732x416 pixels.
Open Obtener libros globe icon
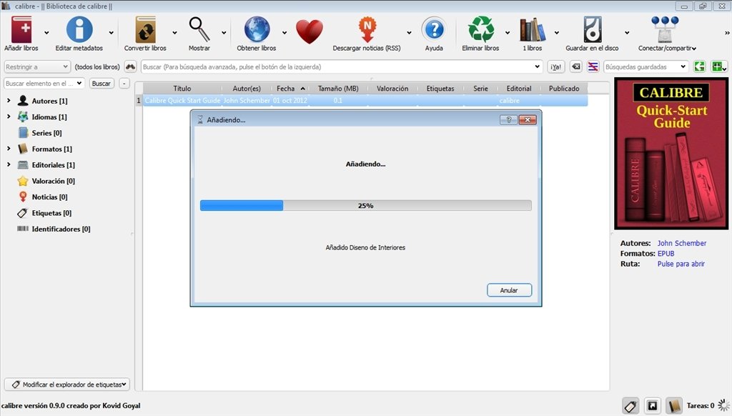[x=257, y=29]
